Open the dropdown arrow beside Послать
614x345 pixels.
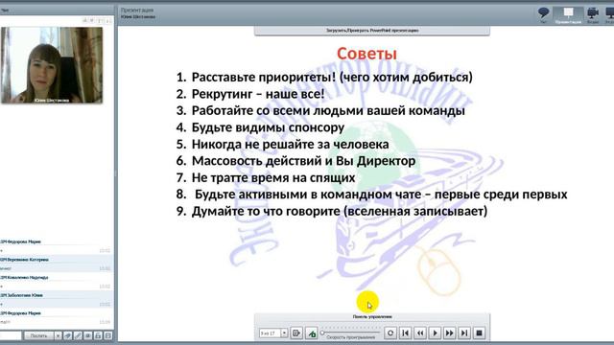pos(58,335)
